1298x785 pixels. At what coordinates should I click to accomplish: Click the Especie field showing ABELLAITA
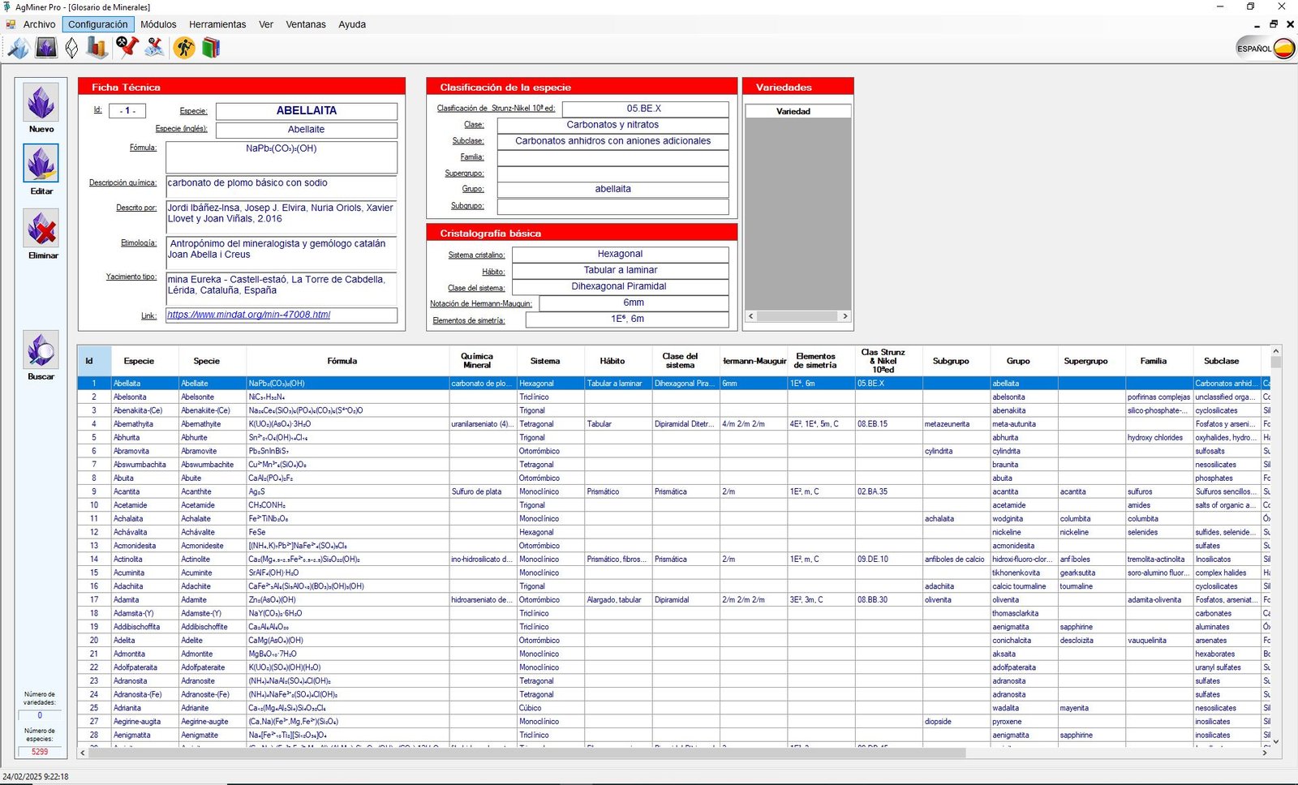(307, 111)
